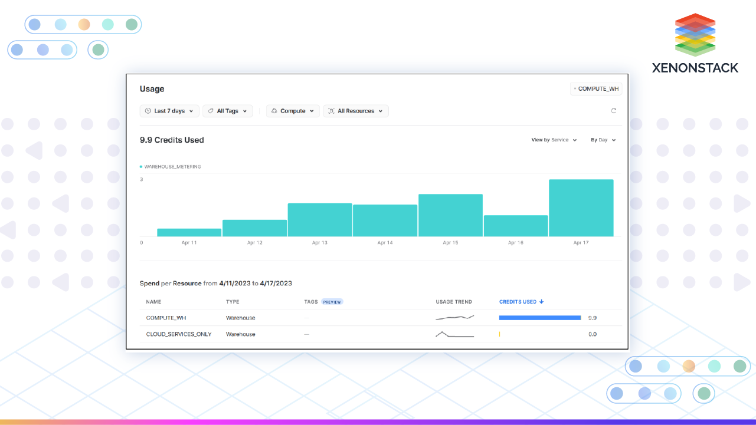Click the COMPUTE_WH usage trend sparkline
The width and height of the screenshot is (756, 425).
(454, 318)
